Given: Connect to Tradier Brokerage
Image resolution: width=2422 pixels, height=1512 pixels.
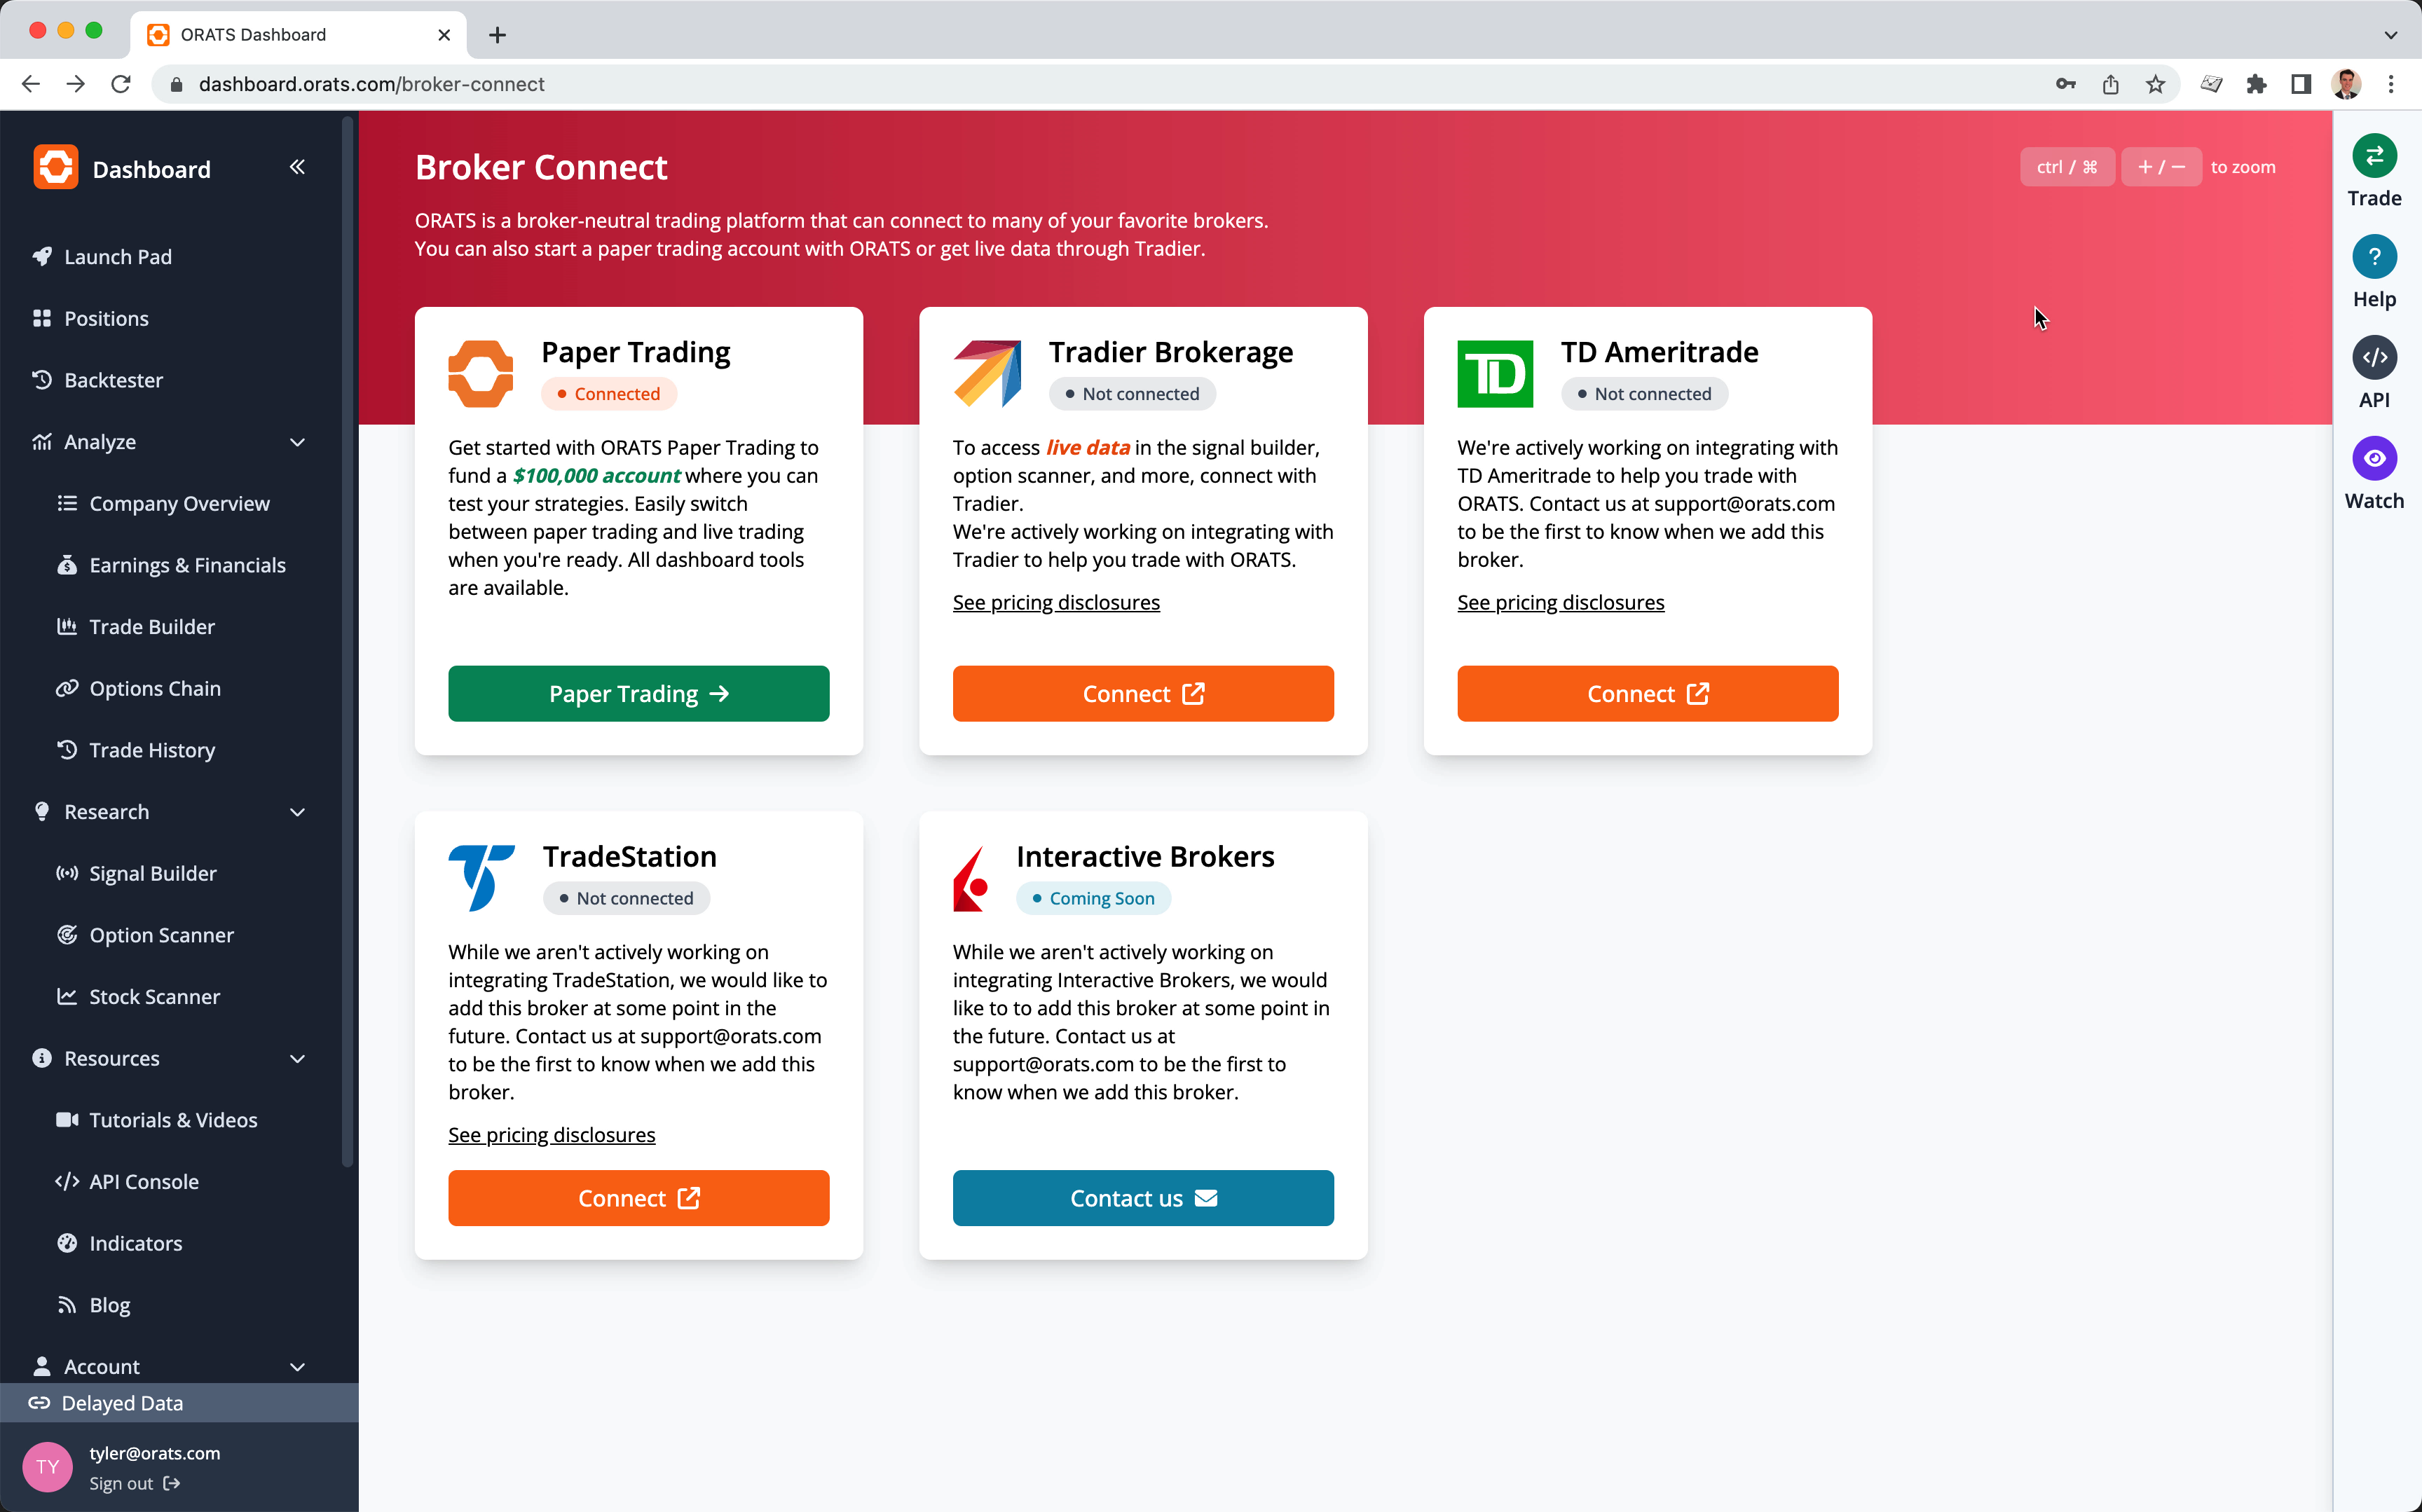Looking at the screenshot, I should tap(1143, 693).
